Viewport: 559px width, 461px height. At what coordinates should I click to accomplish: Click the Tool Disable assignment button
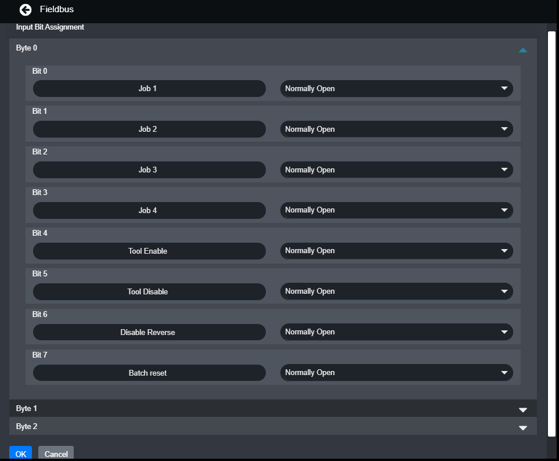(x=149, y=291)
